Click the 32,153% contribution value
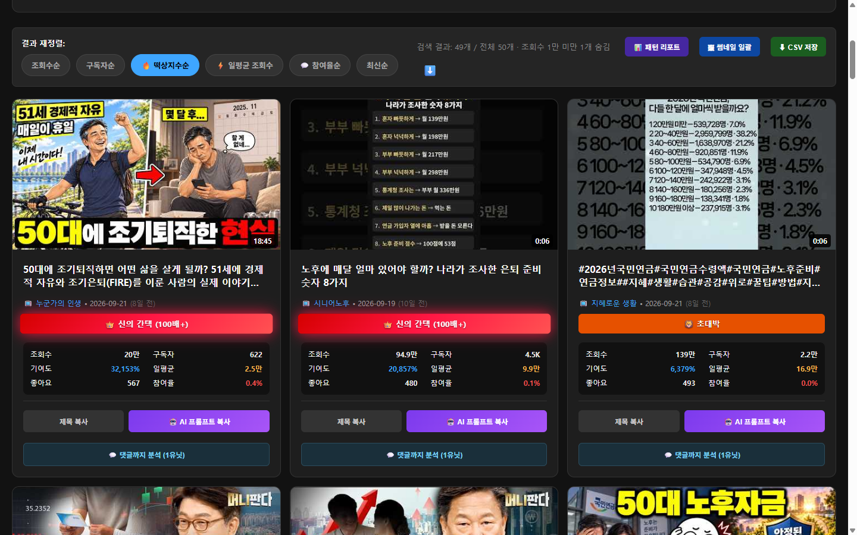The image size is (857, 535). click(125, 369)
